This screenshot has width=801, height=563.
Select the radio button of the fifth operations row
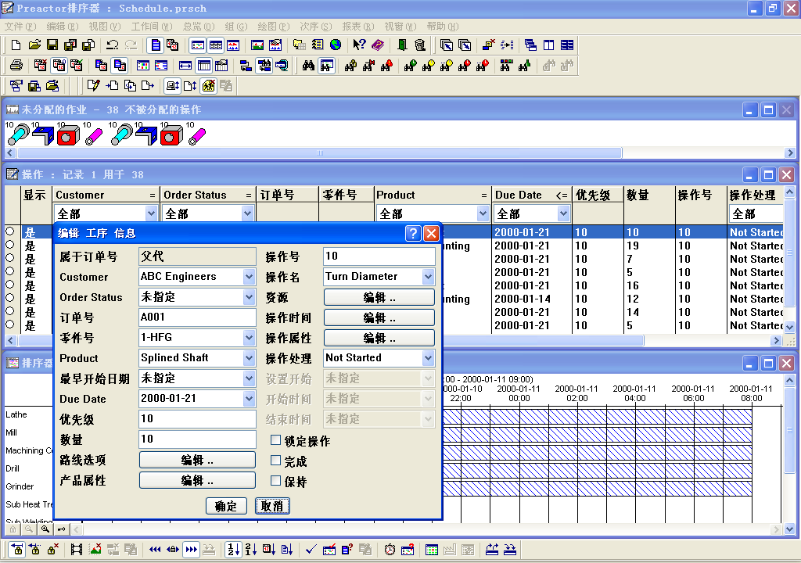point(9,284)
